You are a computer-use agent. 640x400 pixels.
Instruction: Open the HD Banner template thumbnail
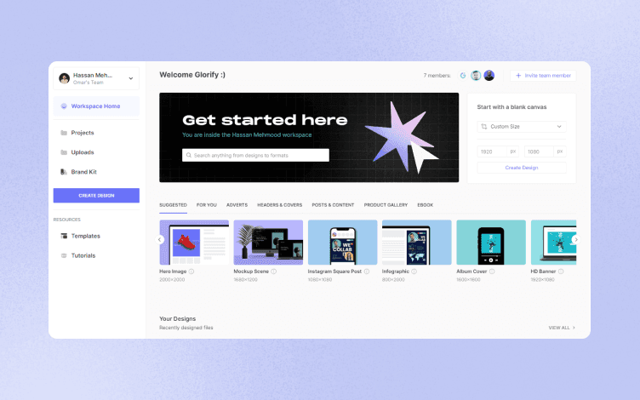point(553,243)
